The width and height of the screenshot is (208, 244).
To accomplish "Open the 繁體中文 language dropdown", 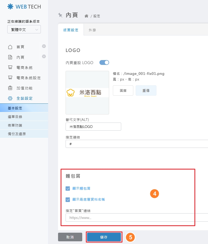I will click(24, 30).
